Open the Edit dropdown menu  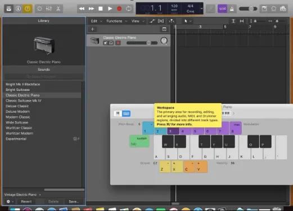coord(96,21)
